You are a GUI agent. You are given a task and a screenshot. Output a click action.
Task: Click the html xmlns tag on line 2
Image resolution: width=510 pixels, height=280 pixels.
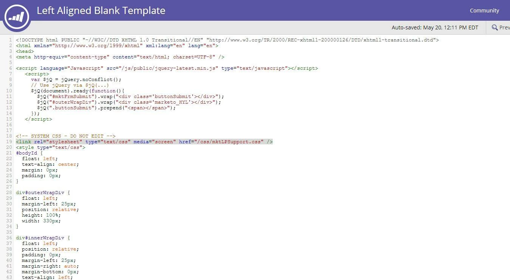[117, 46]
